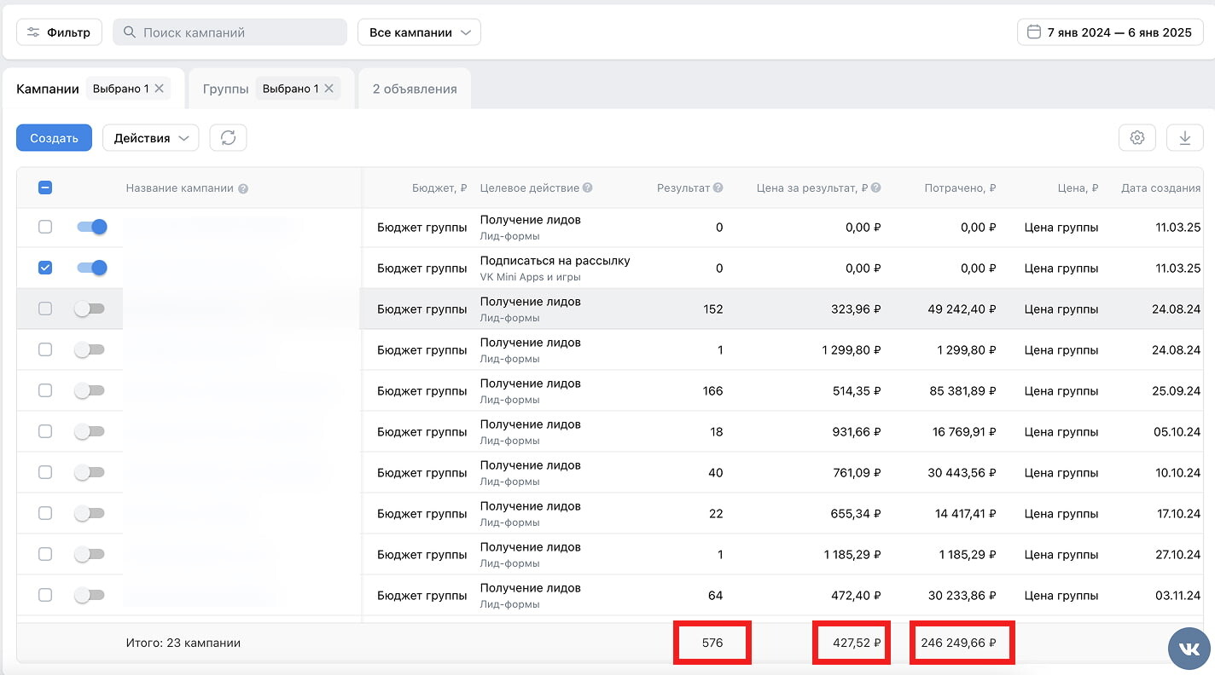The width and height of the screenshot is (1215, 675).
Task: Click the 246 249,66 ₽ total spent
Action: pos(959,643)
